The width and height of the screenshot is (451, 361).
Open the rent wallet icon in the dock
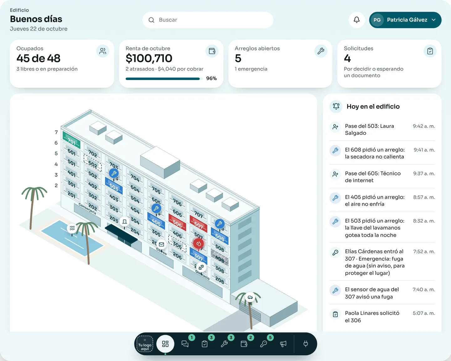tap(244, 344)
